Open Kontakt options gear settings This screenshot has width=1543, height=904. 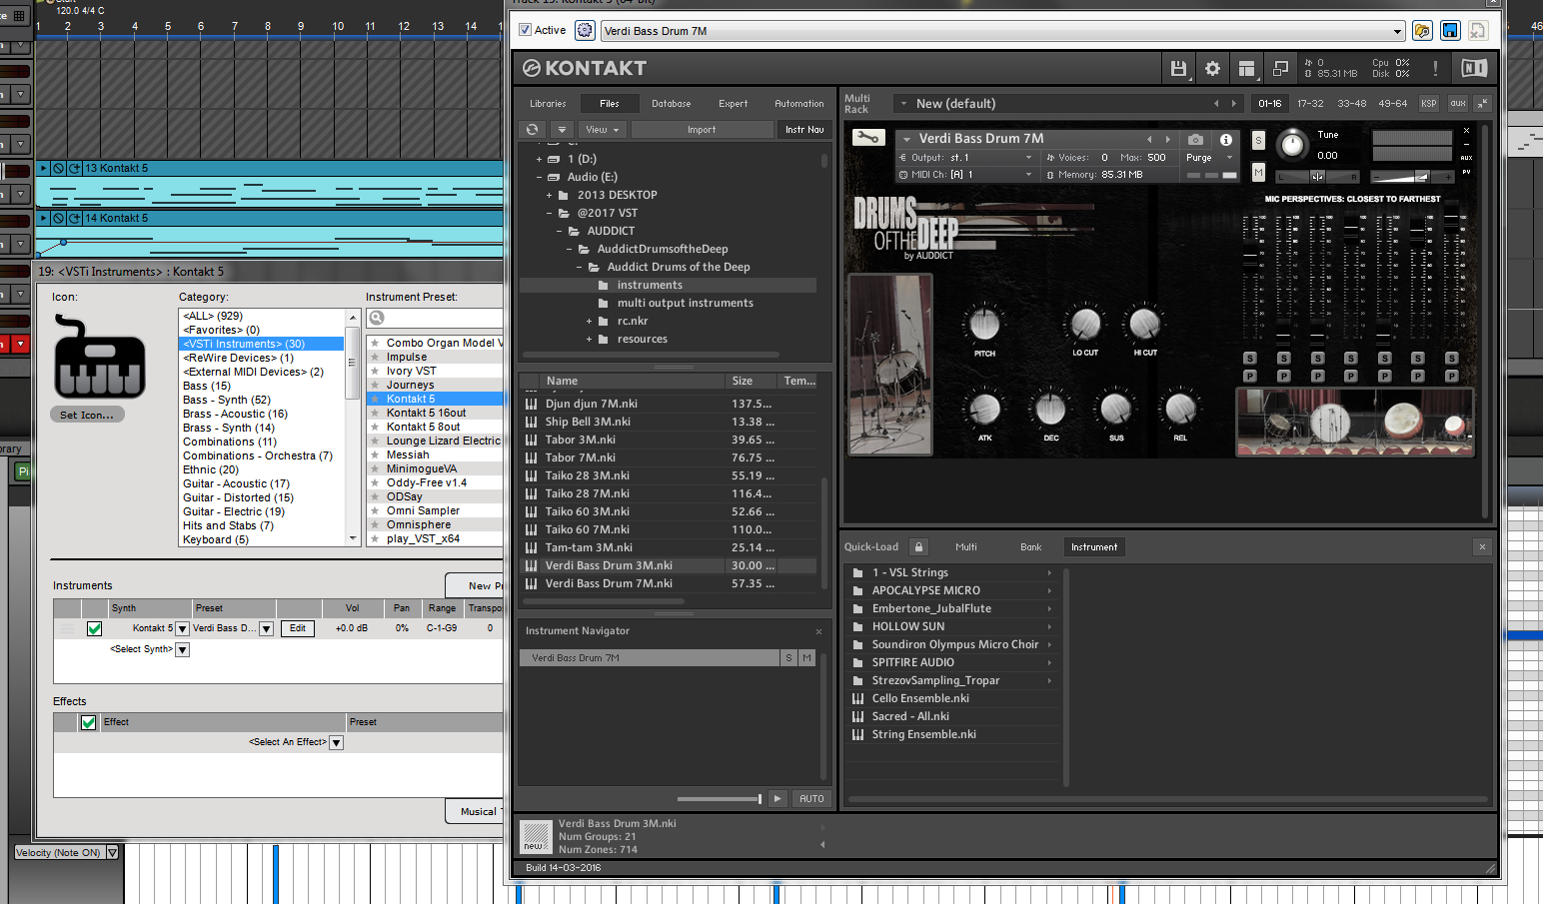(1212, 68)
